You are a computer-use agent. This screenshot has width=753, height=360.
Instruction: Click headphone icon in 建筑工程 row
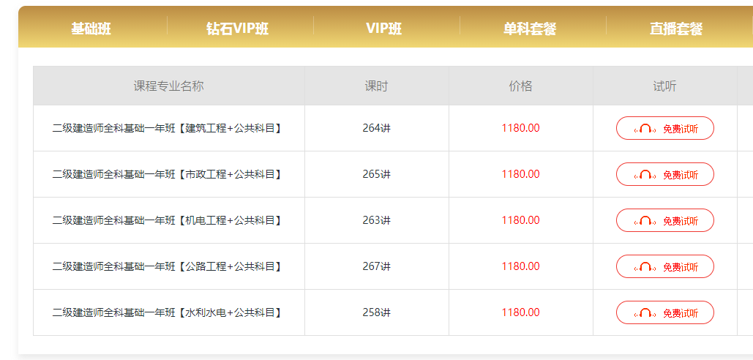click(645, 129)
